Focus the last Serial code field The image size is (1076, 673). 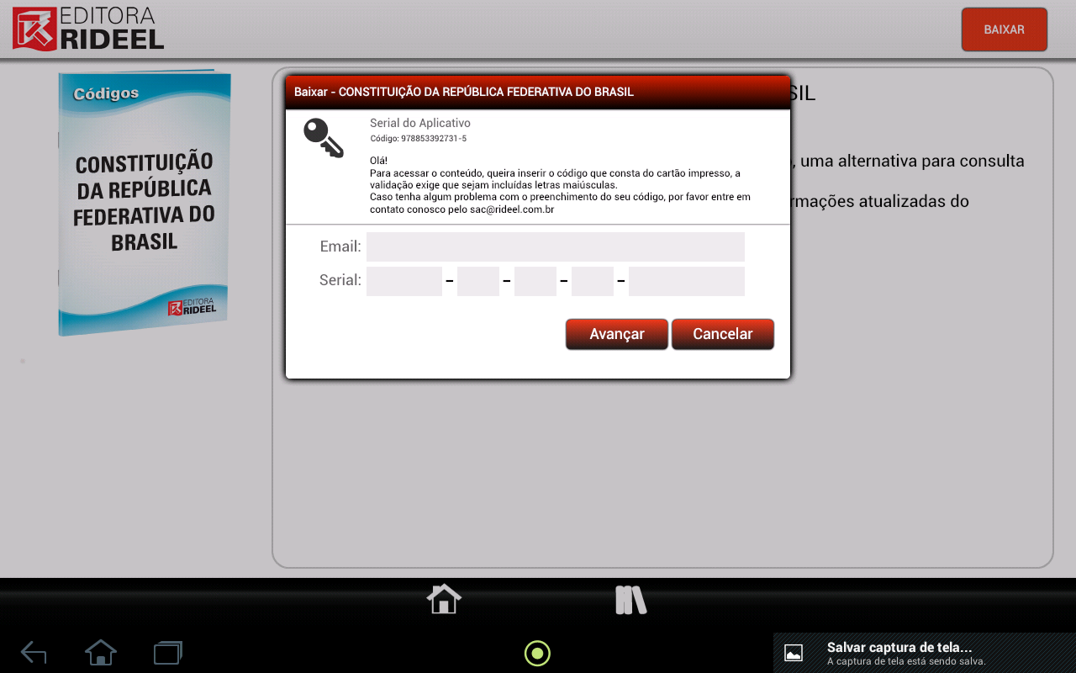coord(687,281)
